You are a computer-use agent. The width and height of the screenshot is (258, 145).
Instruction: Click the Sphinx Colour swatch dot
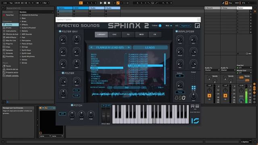160,26
